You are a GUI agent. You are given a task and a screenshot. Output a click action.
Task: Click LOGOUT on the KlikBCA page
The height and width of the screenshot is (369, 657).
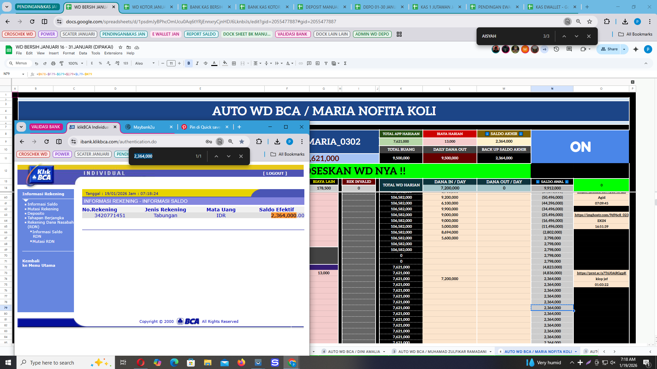[x=275, y=173]
